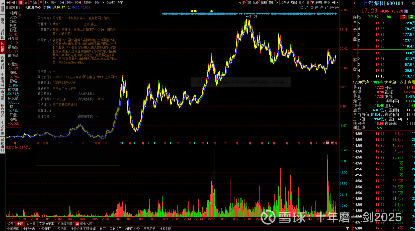
Task: Toggle the 九转 indicator
Action: tap(256, 2)
